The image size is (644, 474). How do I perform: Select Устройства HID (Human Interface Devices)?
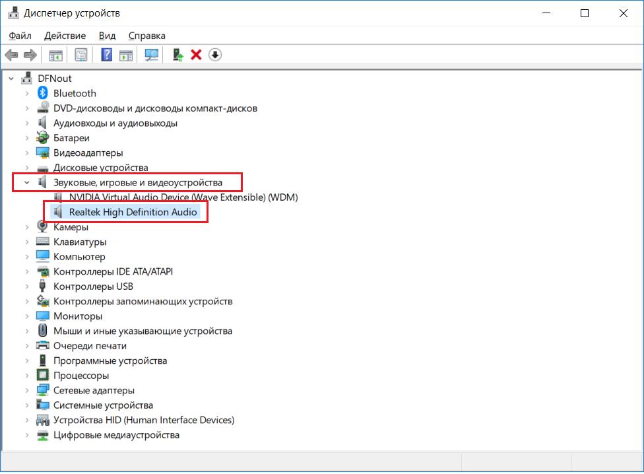point(144,420)
